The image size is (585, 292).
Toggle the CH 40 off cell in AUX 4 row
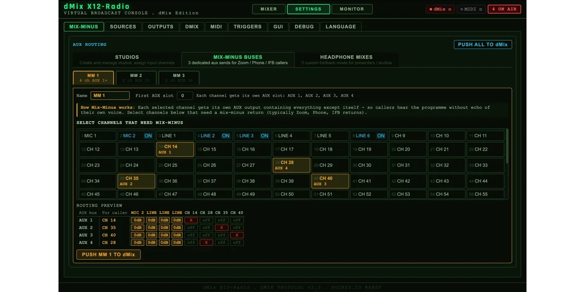coord(237,243)
